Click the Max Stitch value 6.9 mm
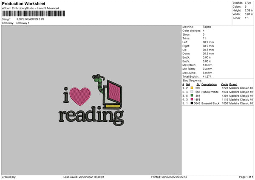This screenshot has width=255, height=180. click(207, 65)
